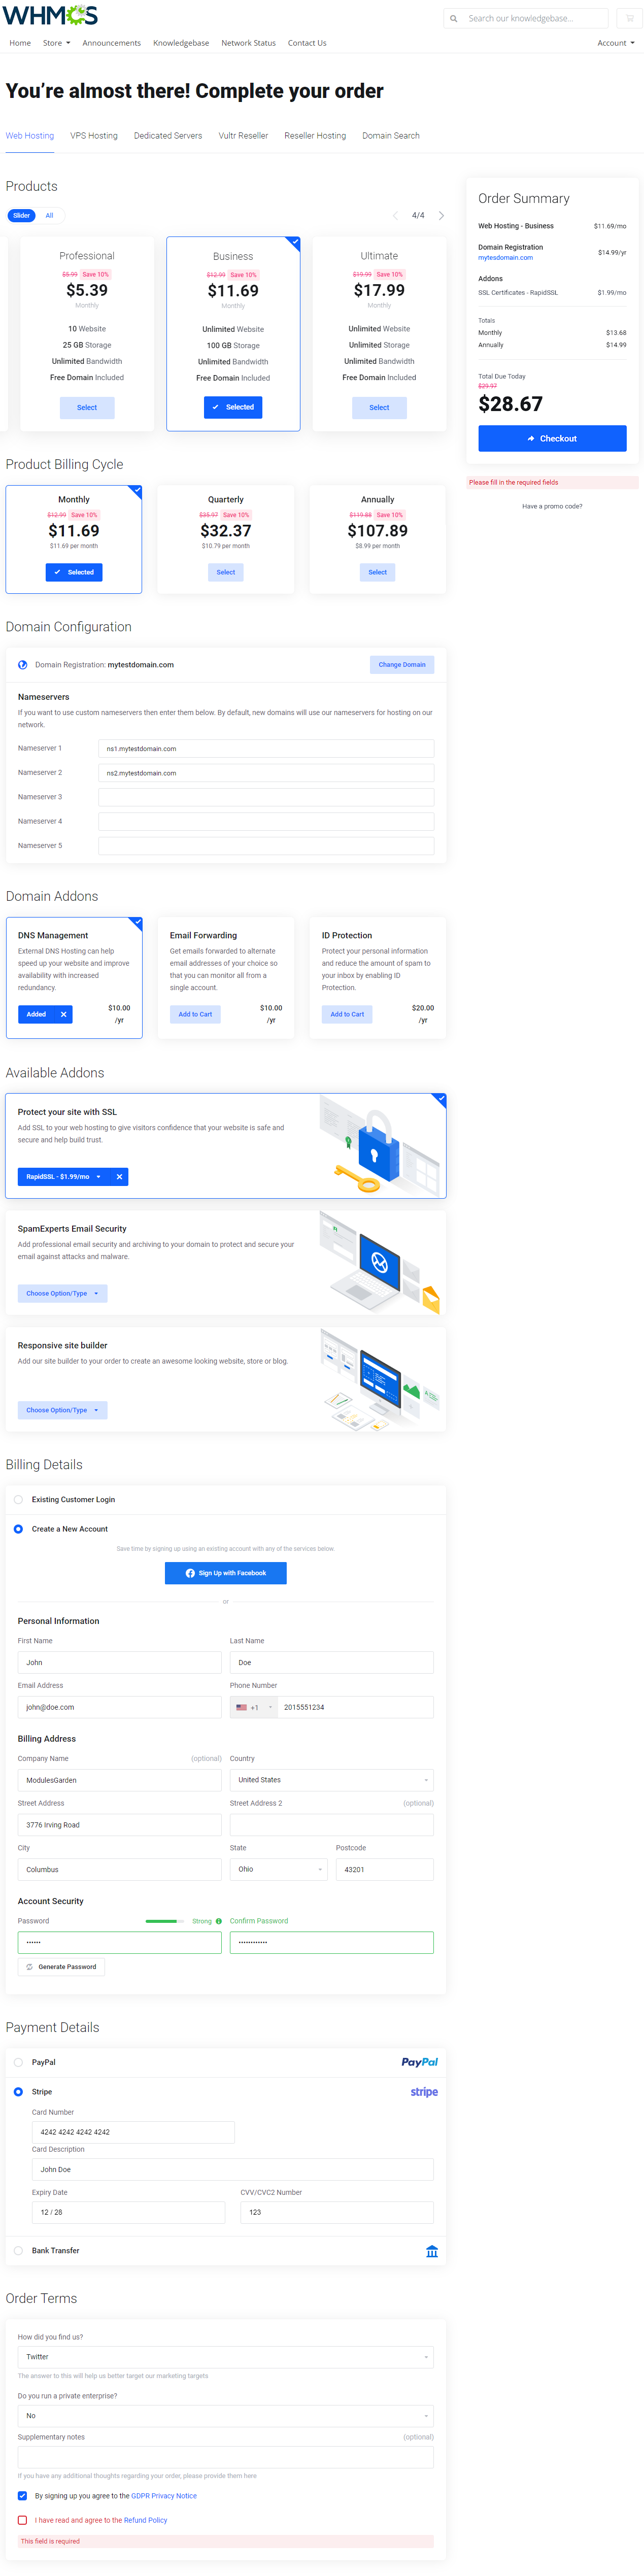Click the US flag country code selector

tap(253, 1707)
